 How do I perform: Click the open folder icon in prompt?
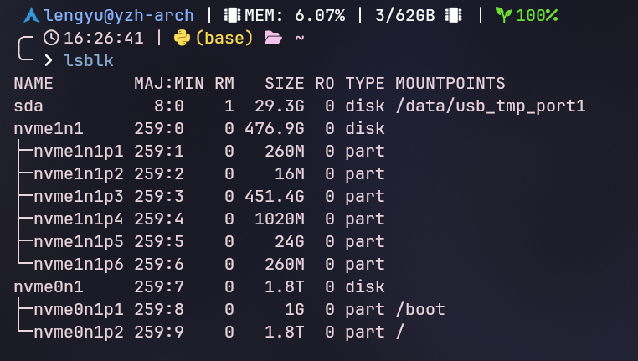pyautogui.click(x=272, y=38)
